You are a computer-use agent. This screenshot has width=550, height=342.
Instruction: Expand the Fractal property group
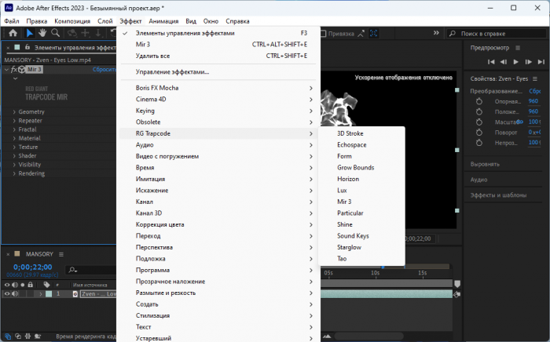(x=14, y=129)
